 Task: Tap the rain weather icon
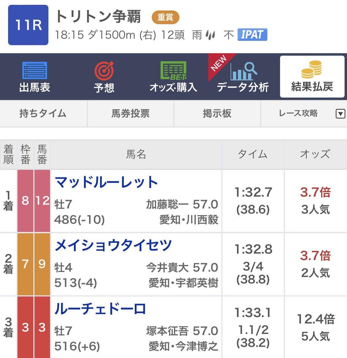click(x=211, y=35)
